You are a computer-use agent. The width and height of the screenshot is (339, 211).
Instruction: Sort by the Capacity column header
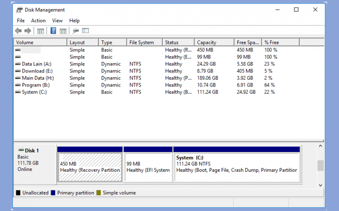click(214, 43)
